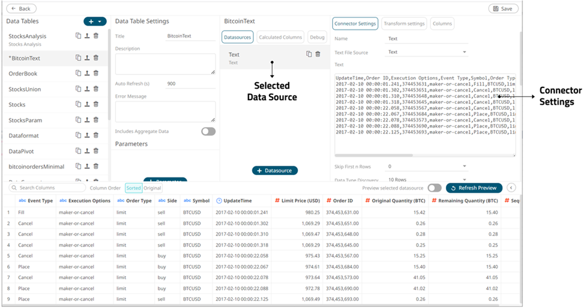Click copy icon for DataPivot table
Screen dimensions: 583x308
(78, 151)
